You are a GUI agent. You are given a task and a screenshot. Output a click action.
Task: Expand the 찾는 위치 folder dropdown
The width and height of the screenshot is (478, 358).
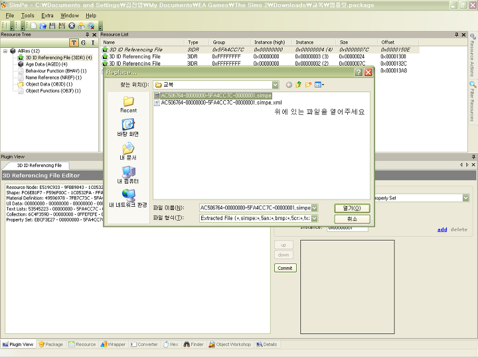(275, 85)
